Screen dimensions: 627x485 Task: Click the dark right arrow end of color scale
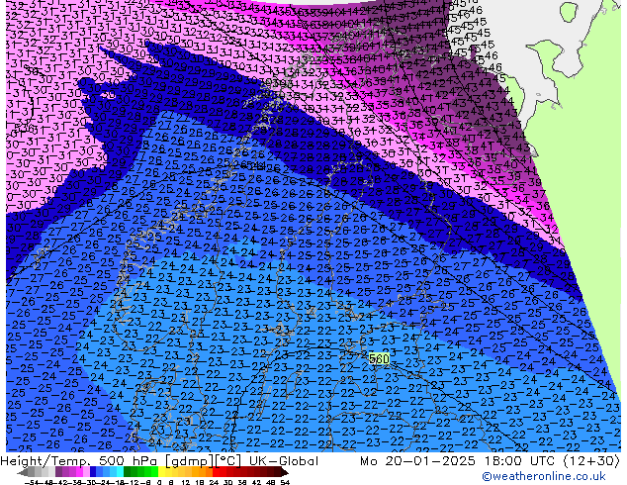click(x=284, y=473)
